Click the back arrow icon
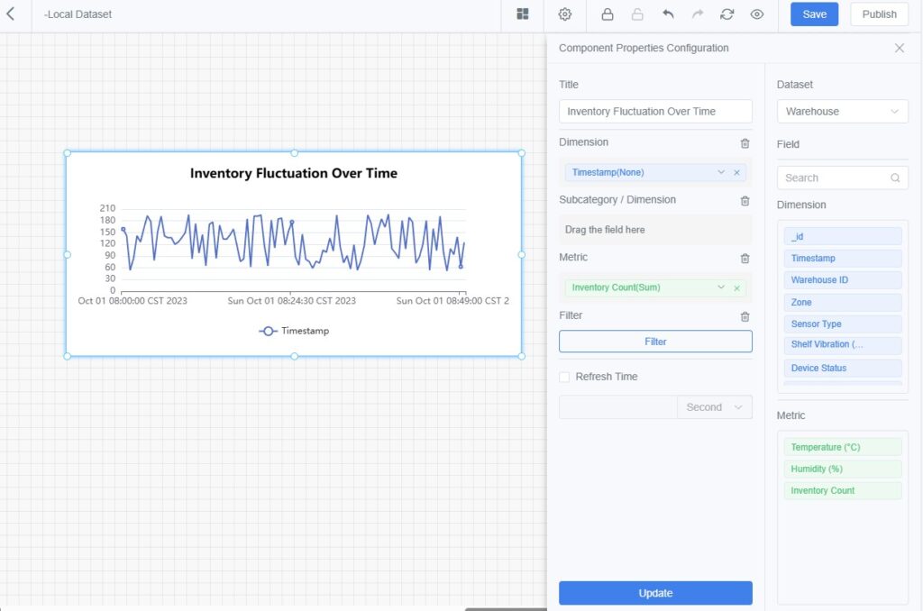Viewport: 923px width, 611px height. click(11, 14)
